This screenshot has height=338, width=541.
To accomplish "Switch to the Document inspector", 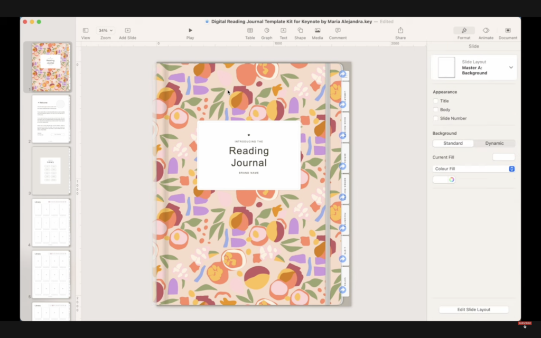I will coord(508,33).
